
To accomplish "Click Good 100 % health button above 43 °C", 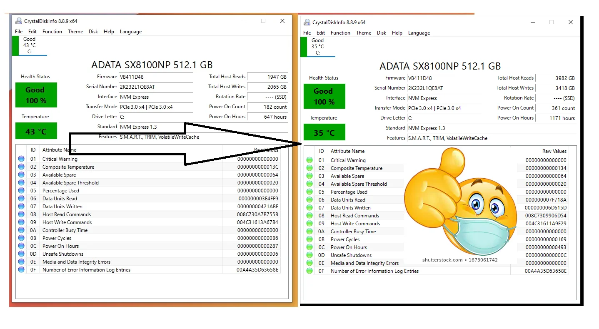I will 36,95.
